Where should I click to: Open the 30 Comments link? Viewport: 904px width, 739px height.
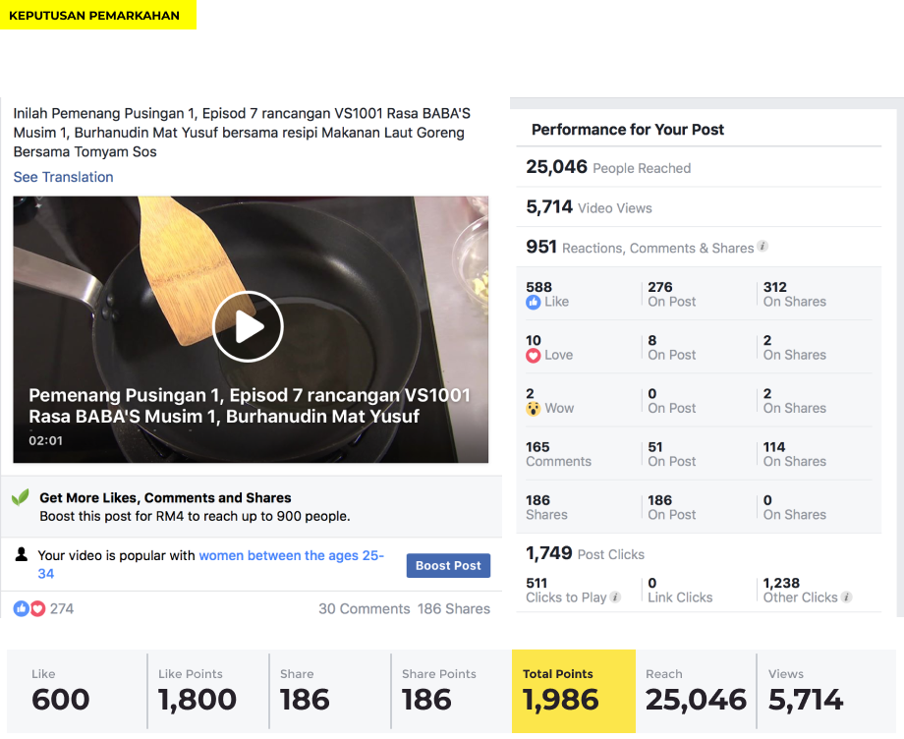point(365,608)
